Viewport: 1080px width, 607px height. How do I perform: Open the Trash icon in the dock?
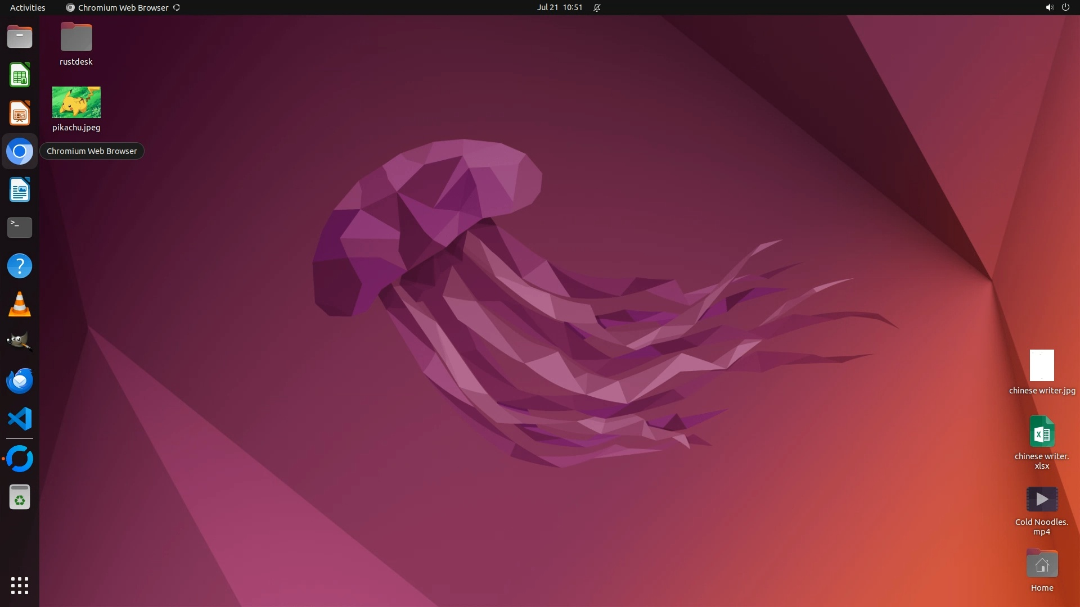pos(20,497)
